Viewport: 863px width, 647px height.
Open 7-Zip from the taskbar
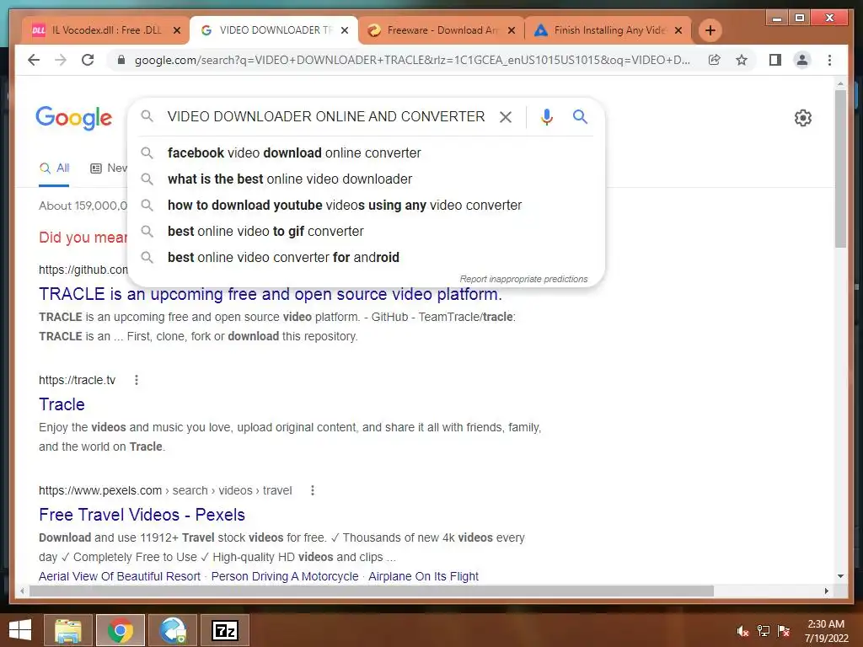coord(225,630)
